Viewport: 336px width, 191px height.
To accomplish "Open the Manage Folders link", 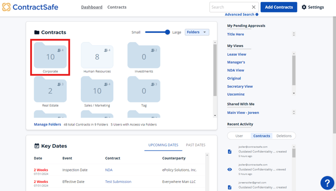I will click(x=47, y=124).
